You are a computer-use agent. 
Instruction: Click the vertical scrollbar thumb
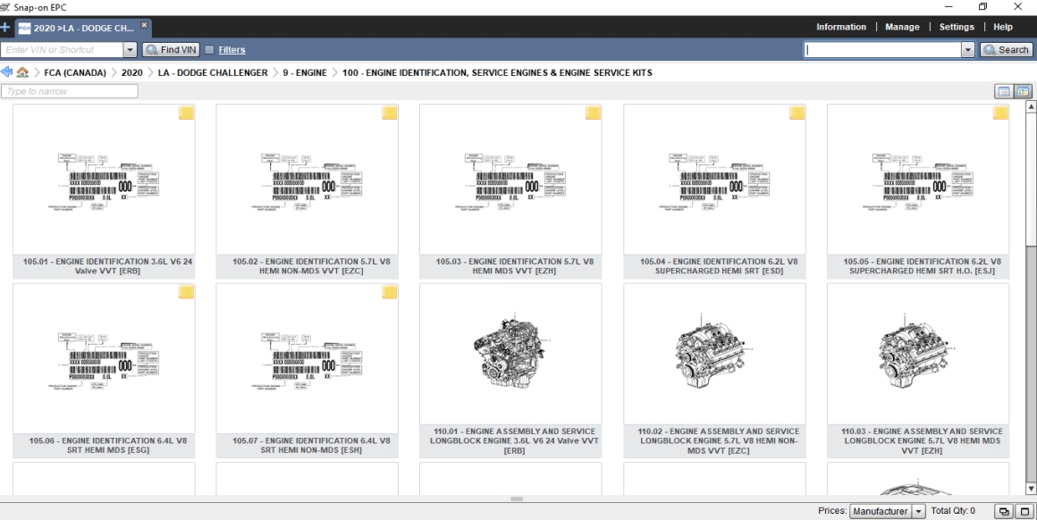[1031, 179]
